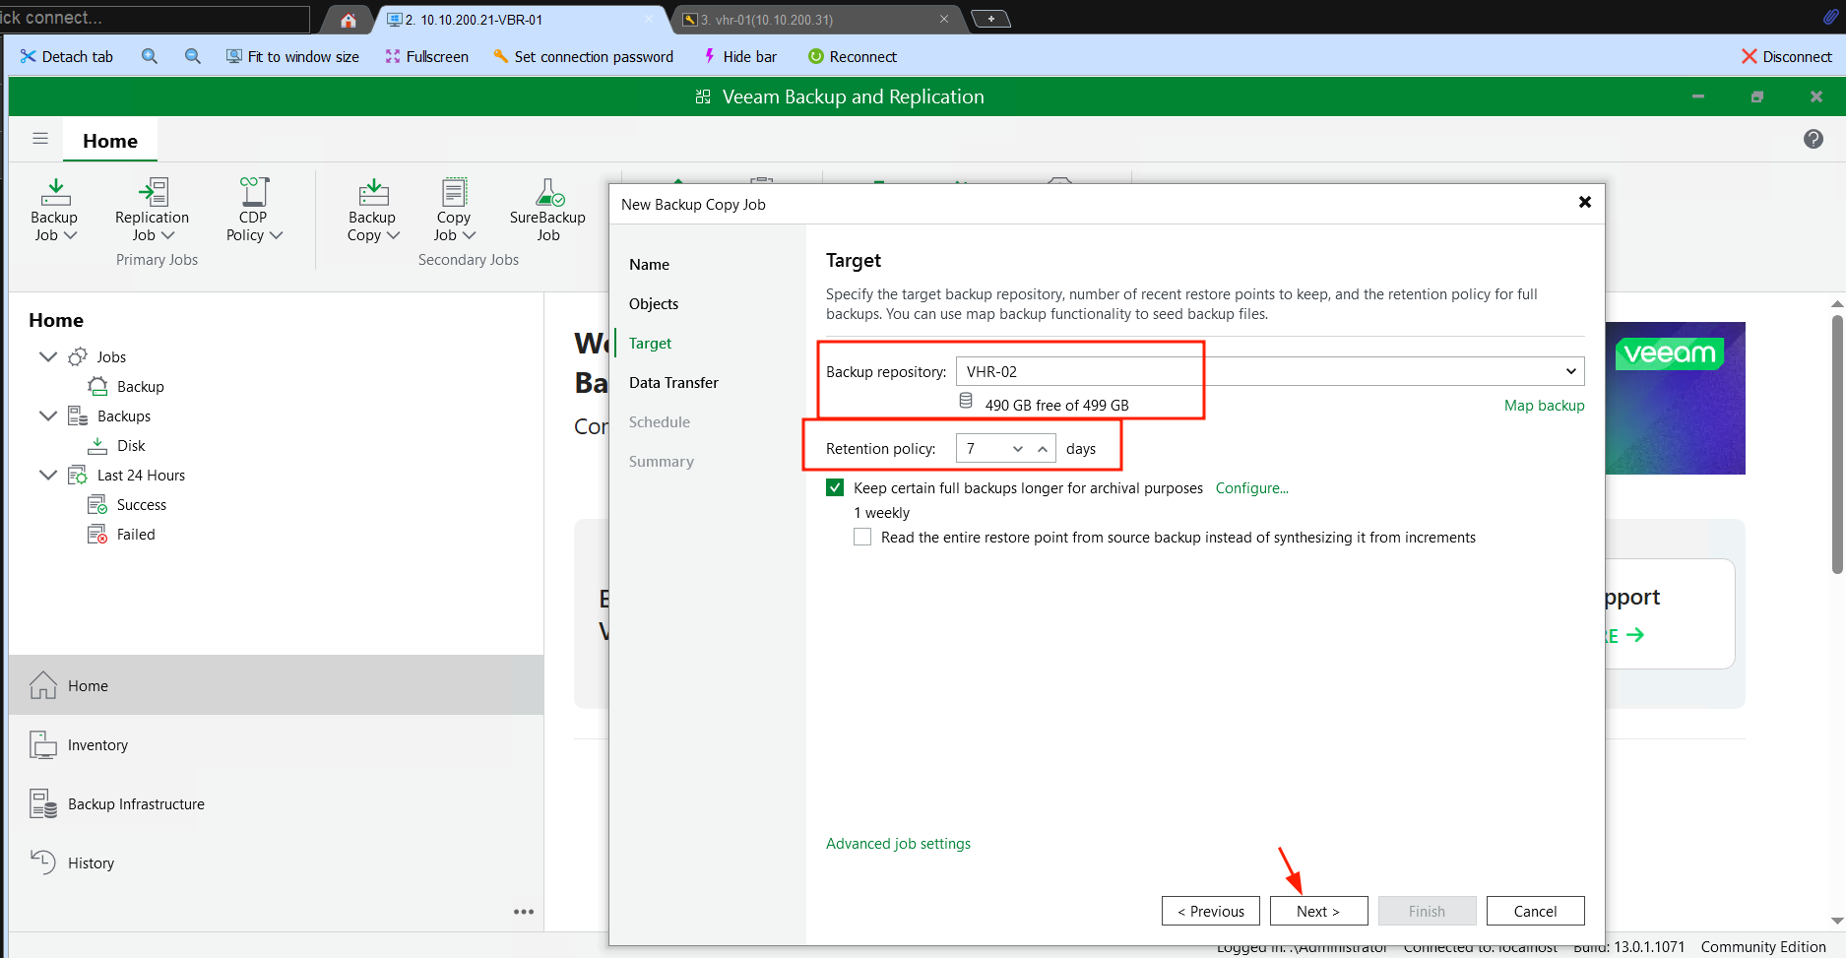Add a new connection tab
The height and width of the screenshot is (958, 1846).
pos(990,19)
